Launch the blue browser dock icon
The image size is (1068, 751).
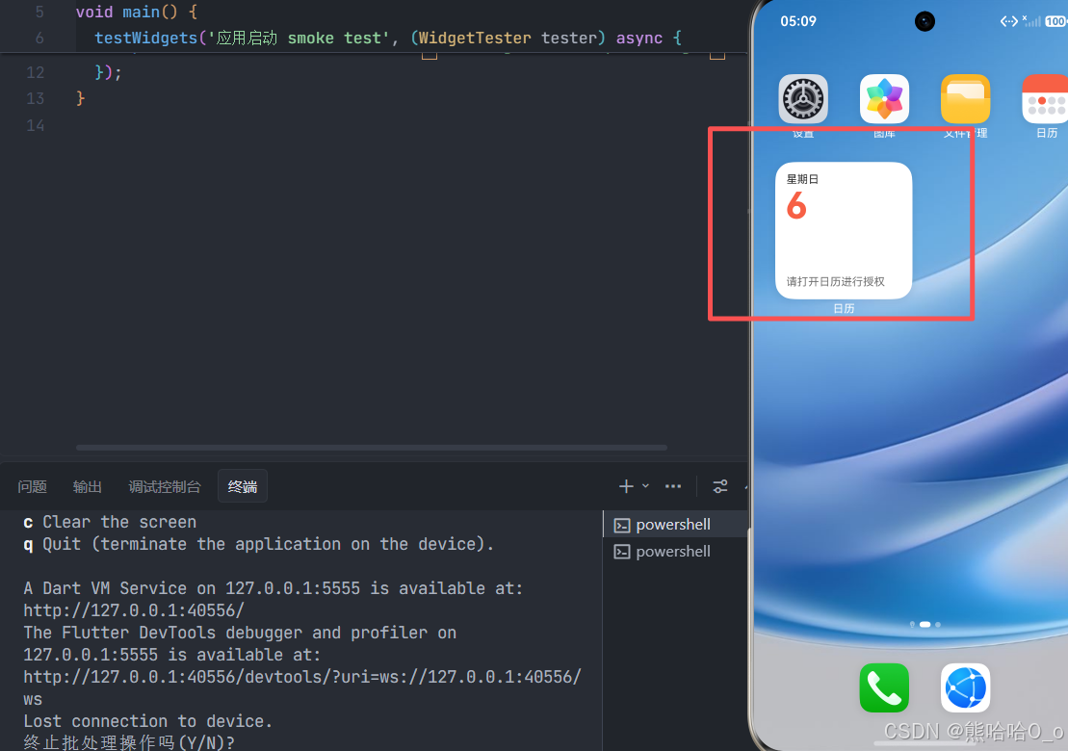pos(965,687)
